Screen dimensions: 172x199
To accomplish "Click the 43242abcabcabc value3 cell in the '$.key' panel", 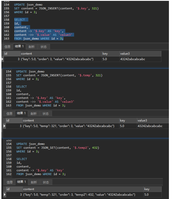I will [140, 59].
